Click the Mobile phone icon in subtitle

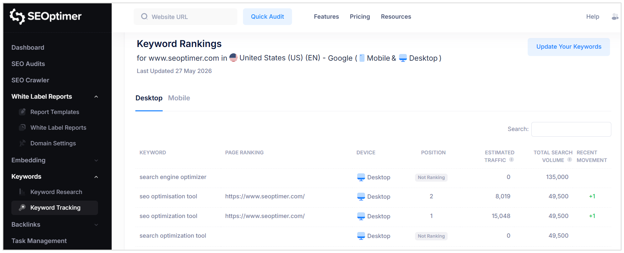click(362, 58)
